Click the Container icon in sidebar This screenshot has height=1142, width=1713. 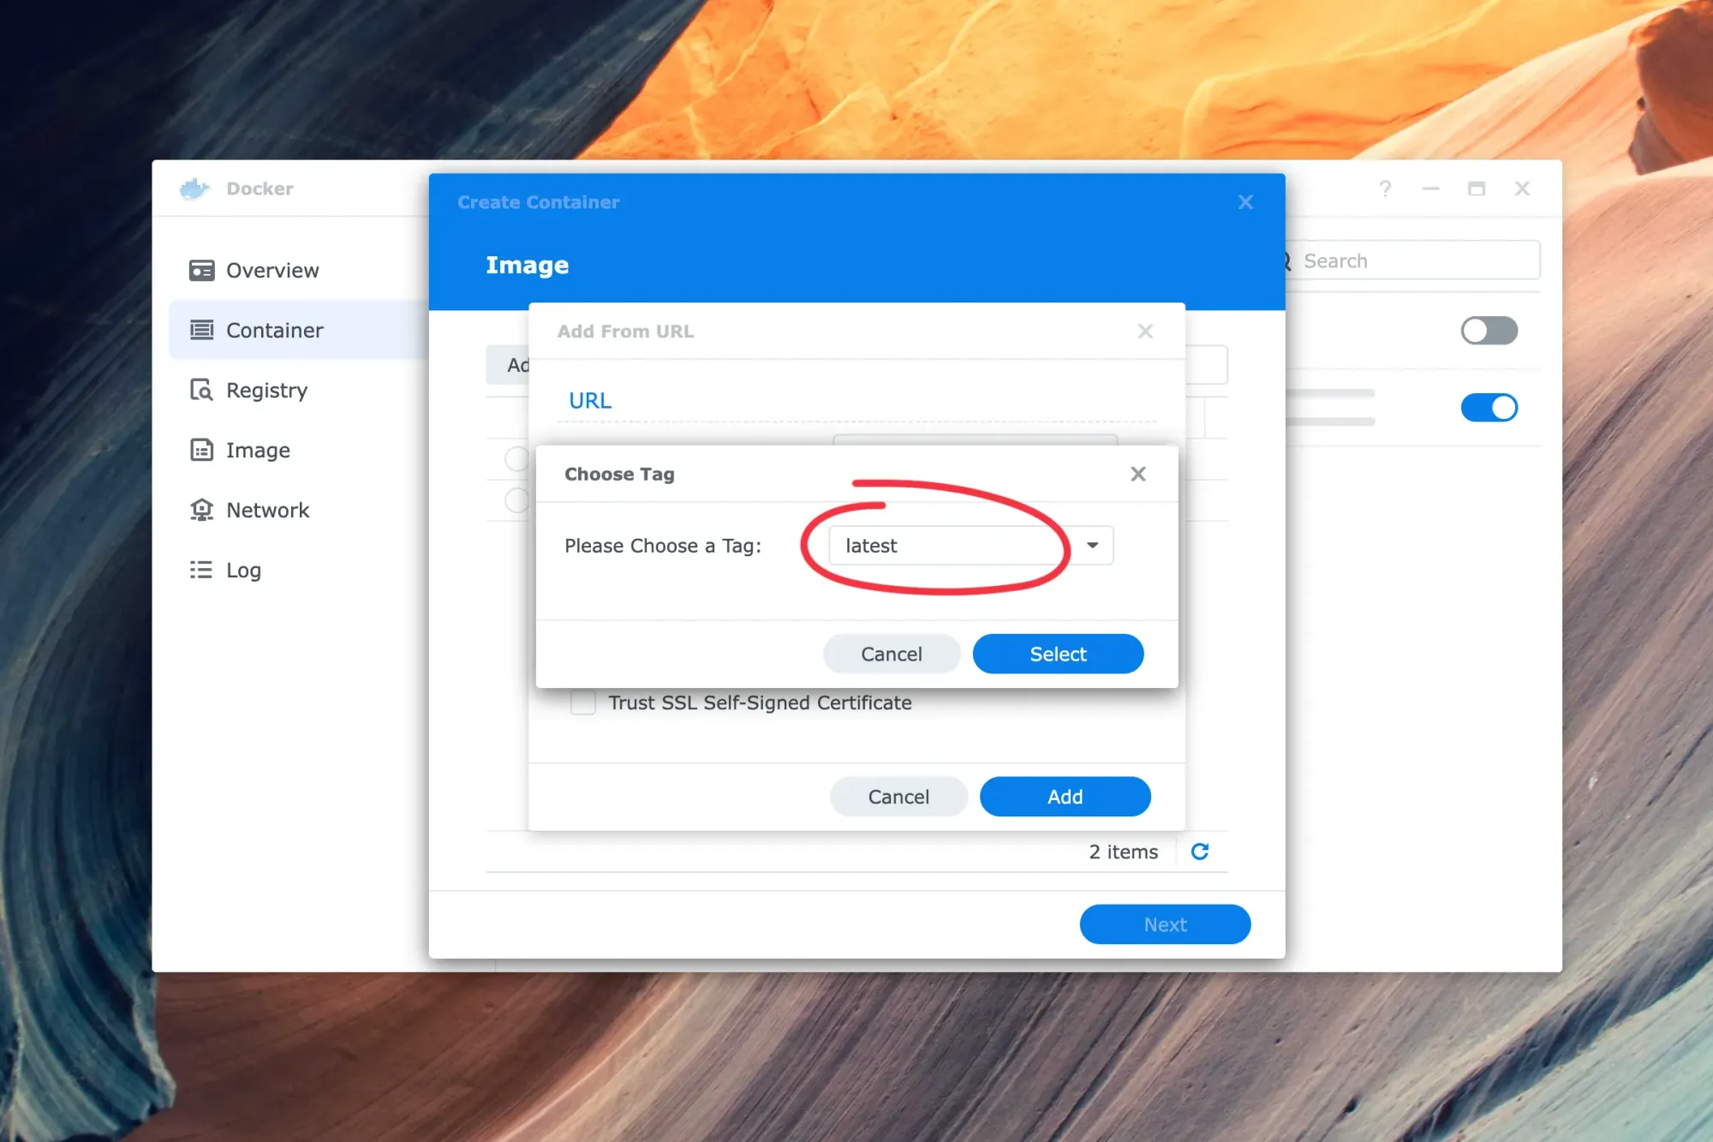click(x=202, y=329)
